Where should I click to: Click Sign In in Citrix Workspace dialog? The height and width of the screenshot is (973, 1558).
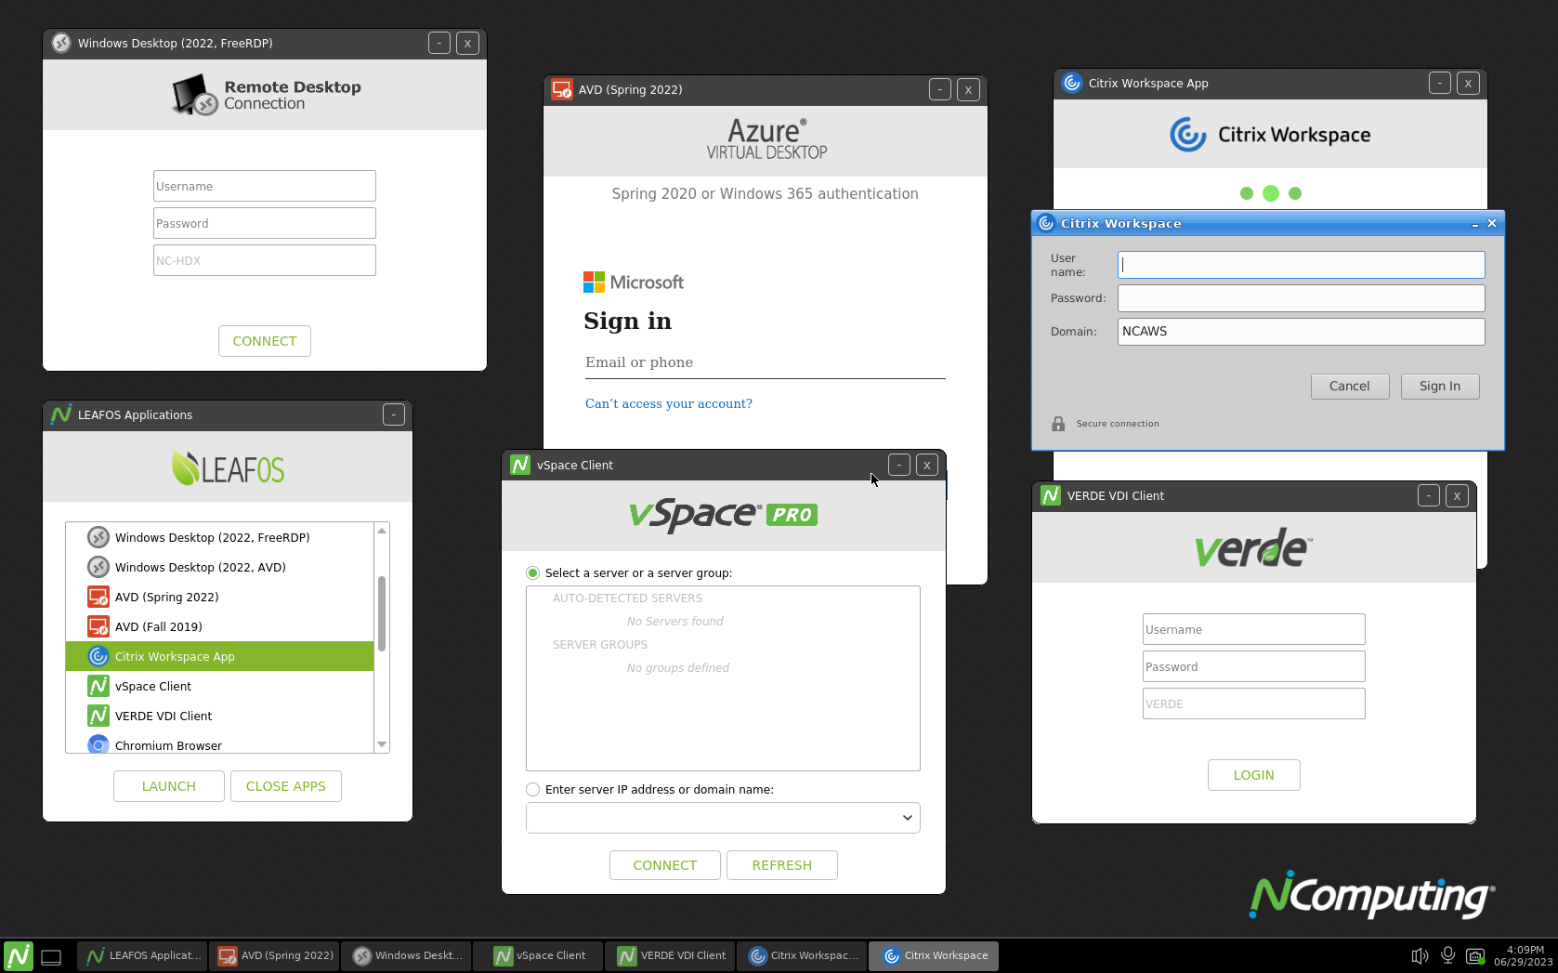1440,387
